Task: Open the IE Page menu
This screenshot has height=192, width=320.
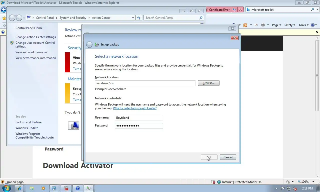Action: pyautogui.click(x=276, y=25)
